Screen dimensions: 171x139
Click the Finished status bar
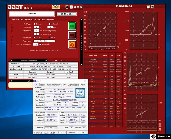tap(32, 14)
